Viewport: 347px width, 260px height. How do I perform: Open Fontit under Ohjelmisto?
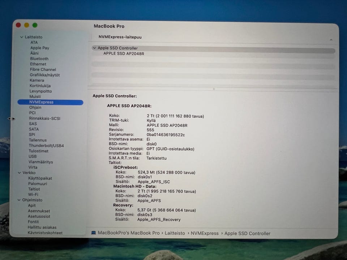[x=33, y=222]
